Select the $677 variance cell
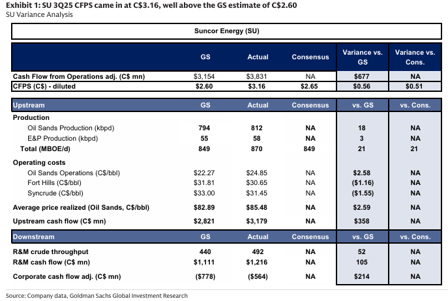 [362, 76]
